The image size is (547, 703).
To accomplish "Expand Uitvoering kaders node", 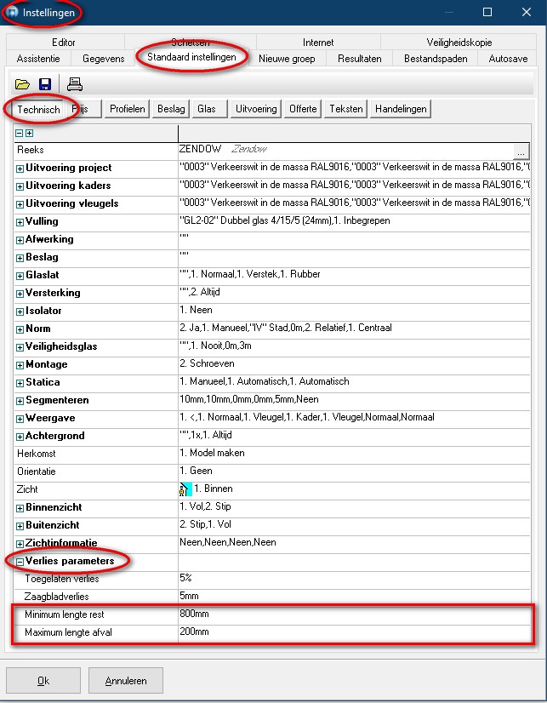I will (x=20, y=187).
